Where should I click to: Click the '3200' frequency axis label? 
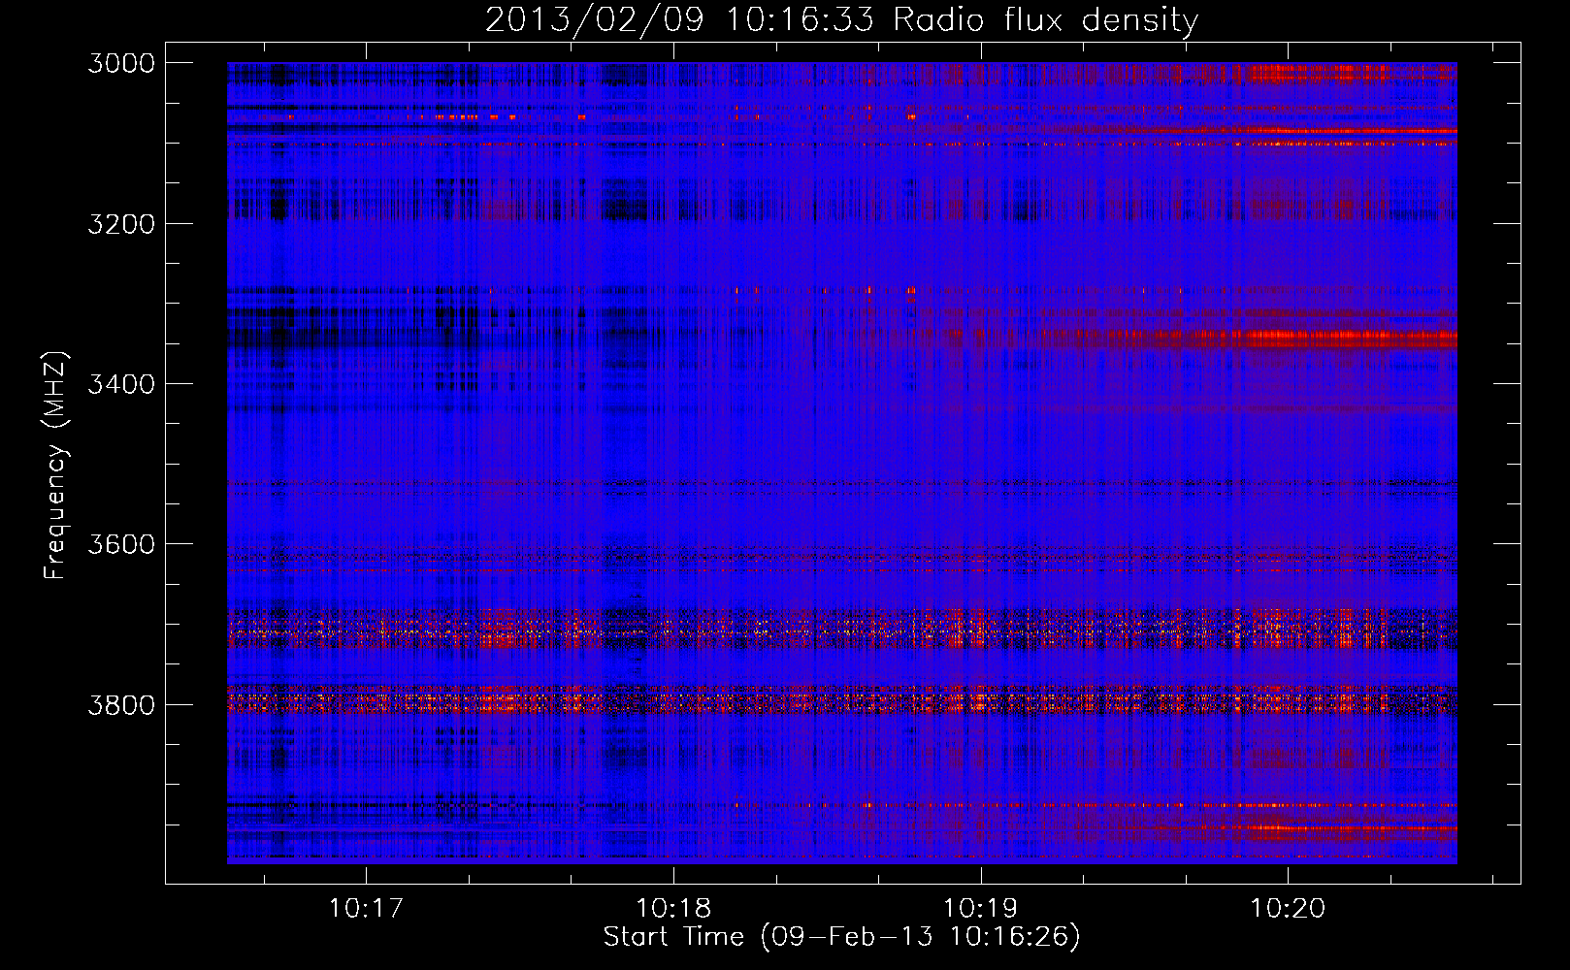[x=121, y=224]
